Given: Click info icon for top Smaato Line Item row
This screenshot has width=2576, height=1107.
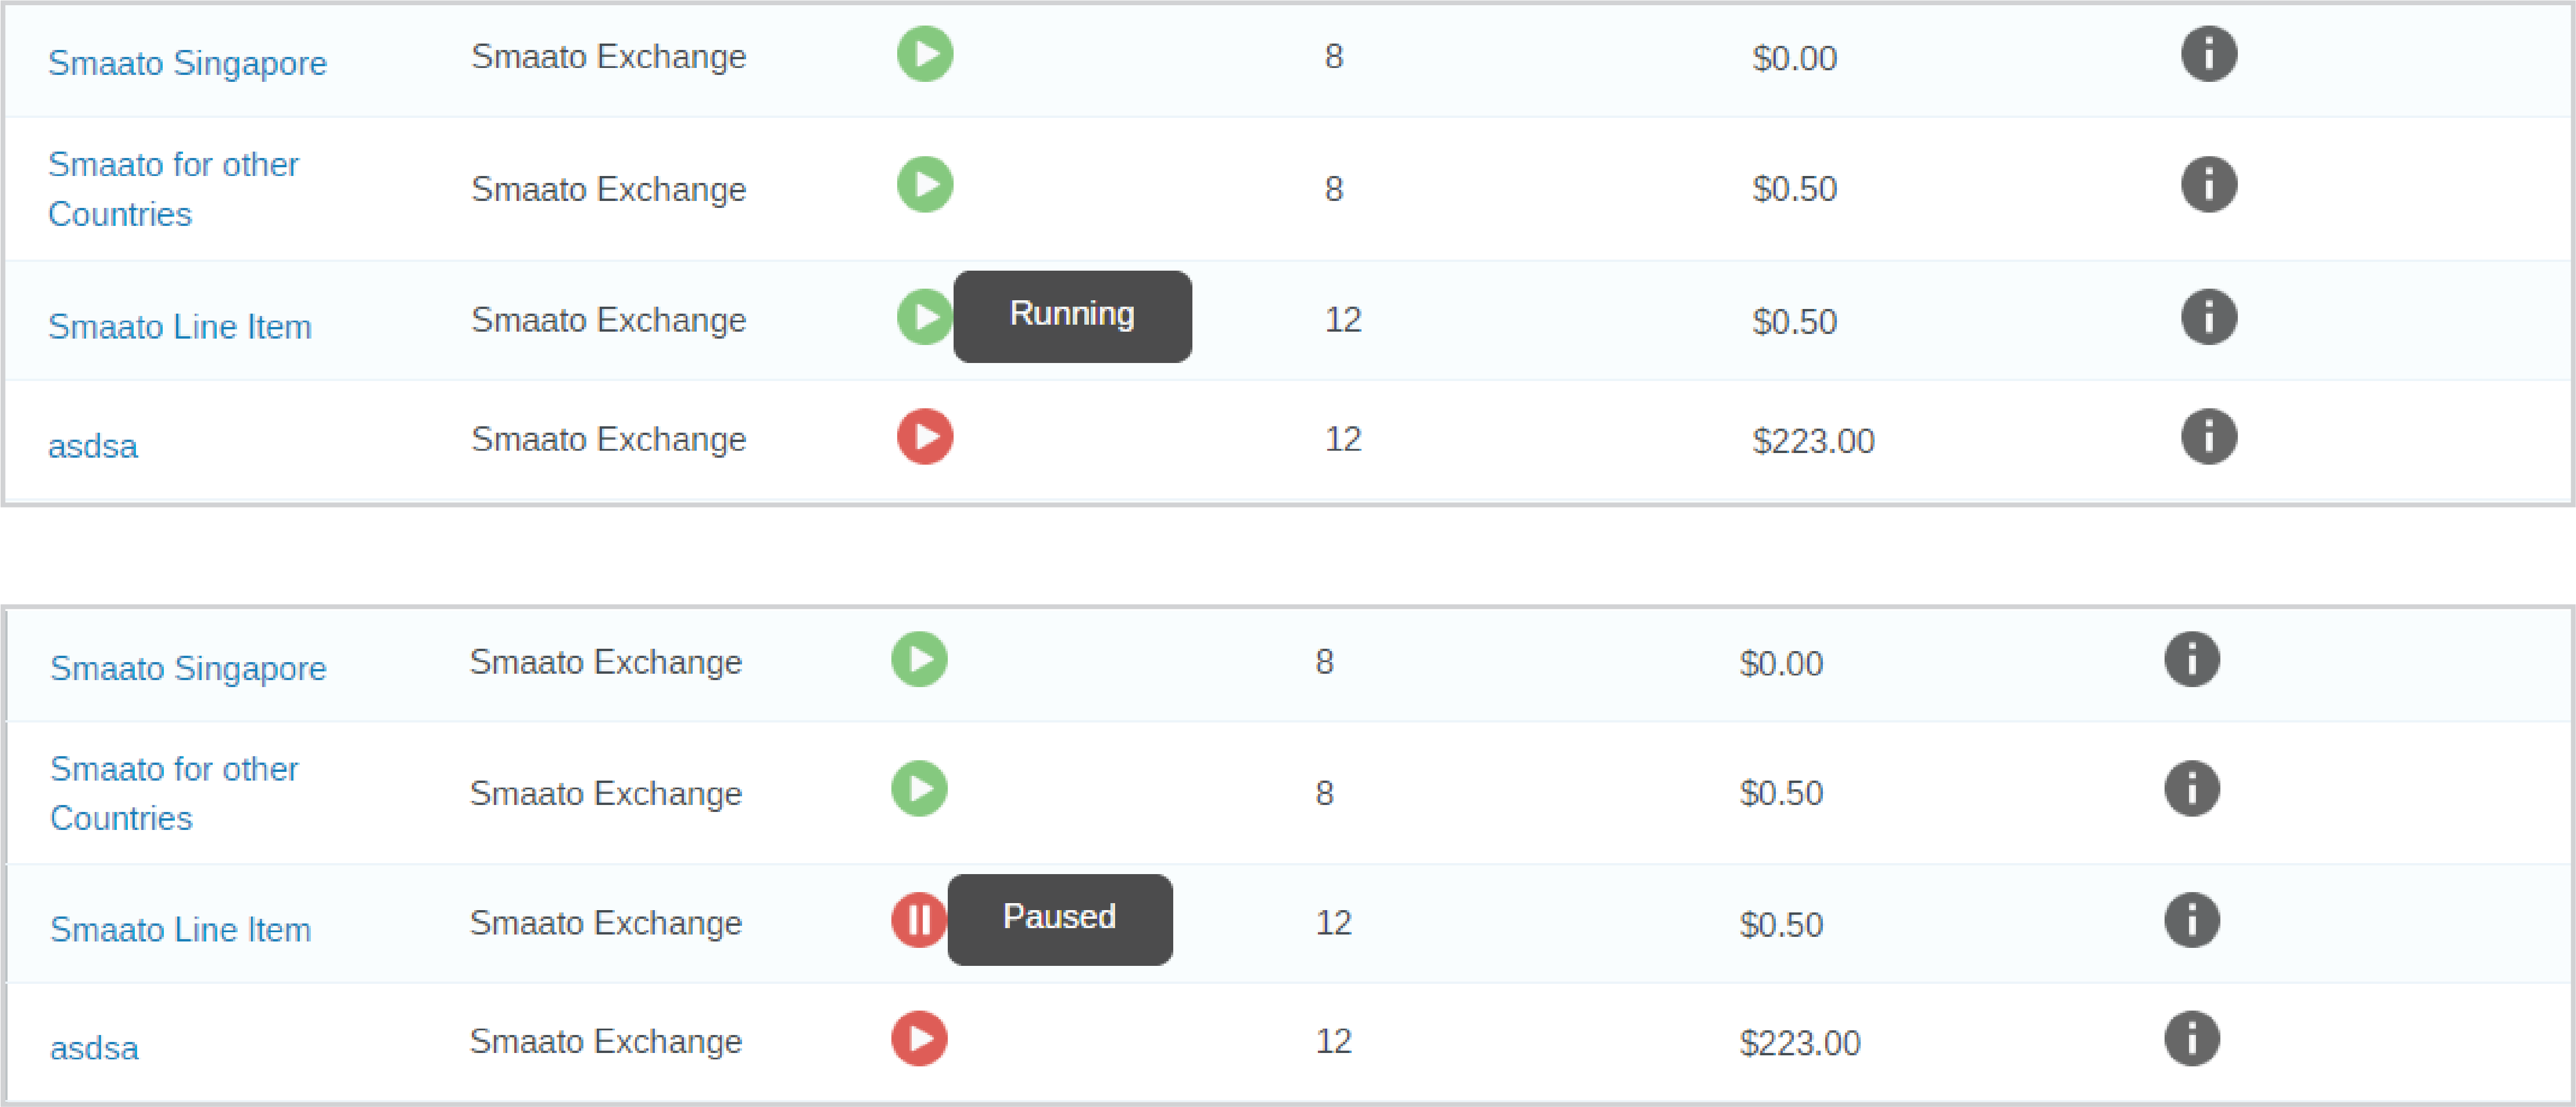Looking at the screenshot, I should tap(2208, 318).
